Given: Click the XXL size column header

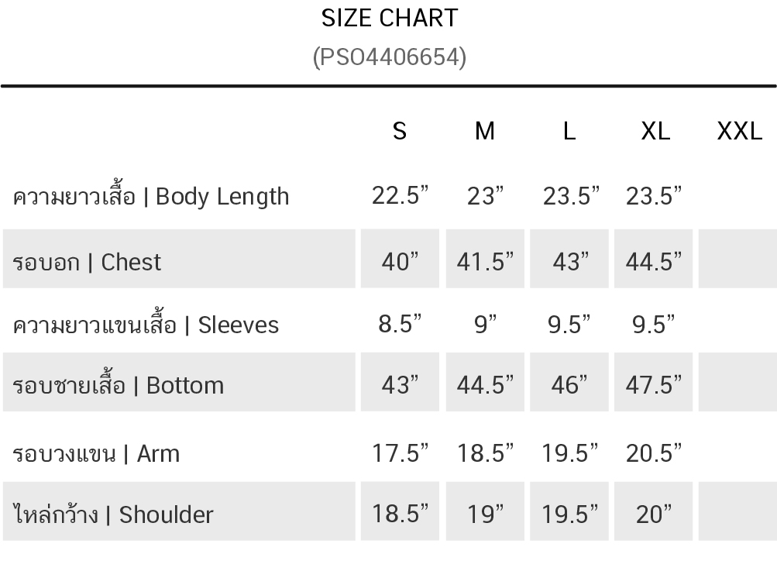Looking at the screenshot, I should coord(739,132).
